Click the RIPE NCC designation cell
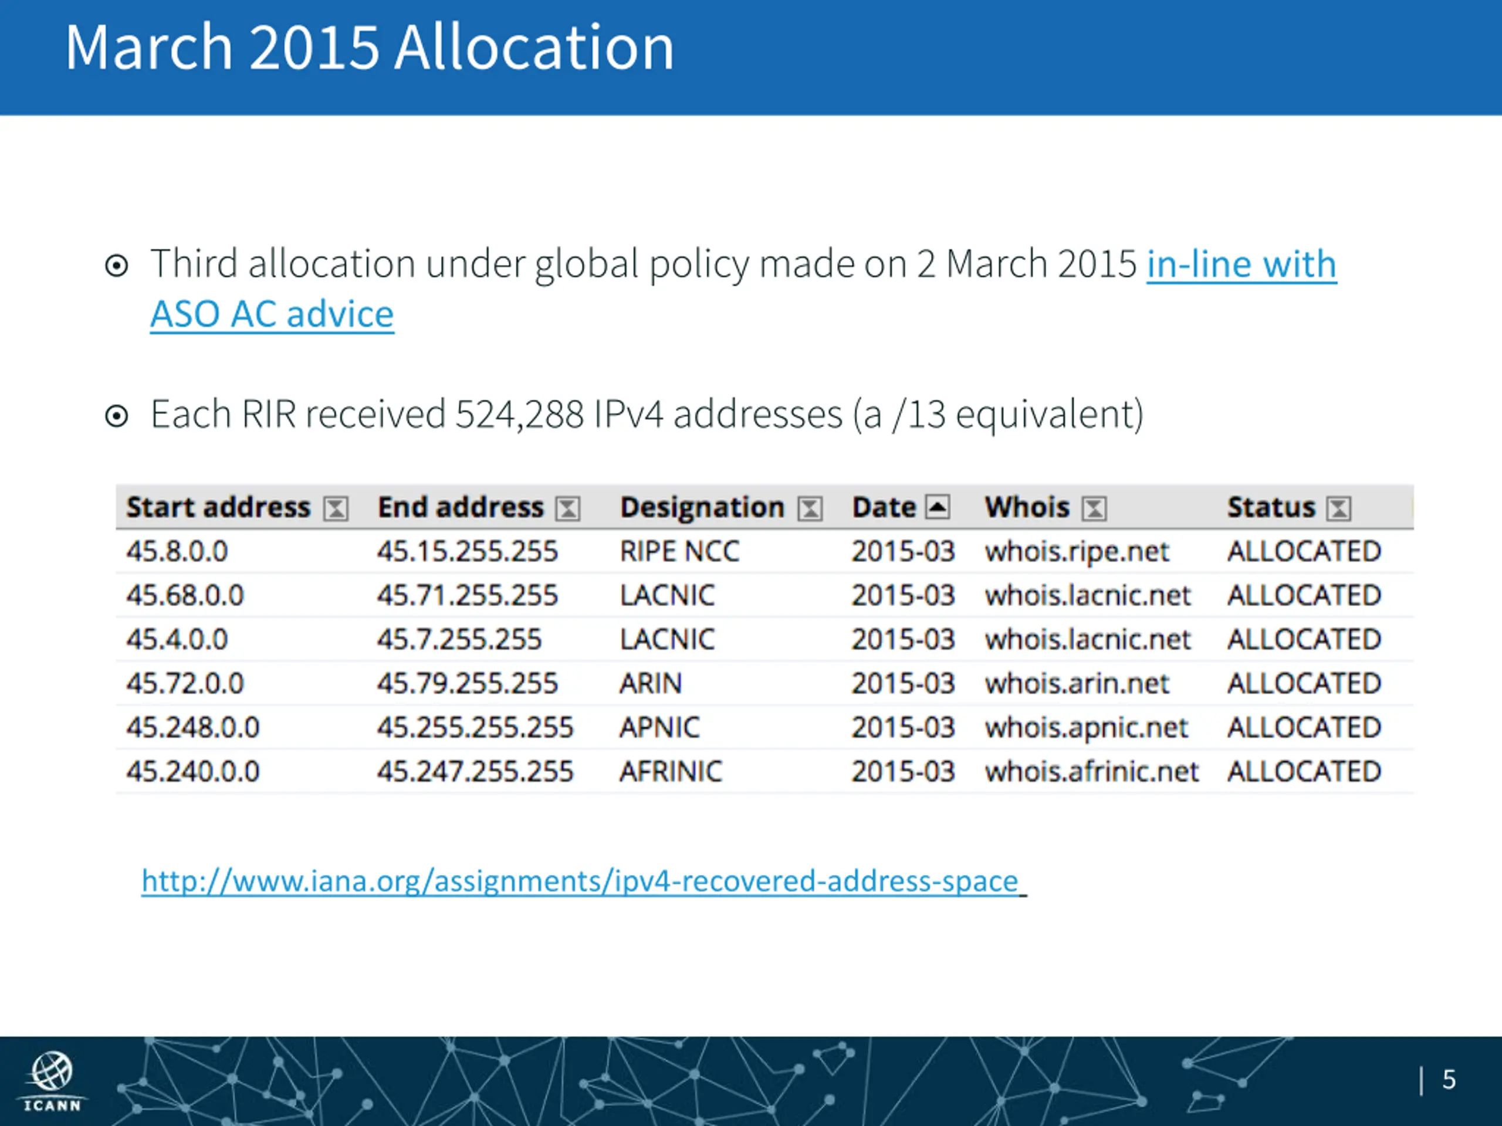Image resolution: width=1502 pixels, height=1126 pixels. pos(679,551)
